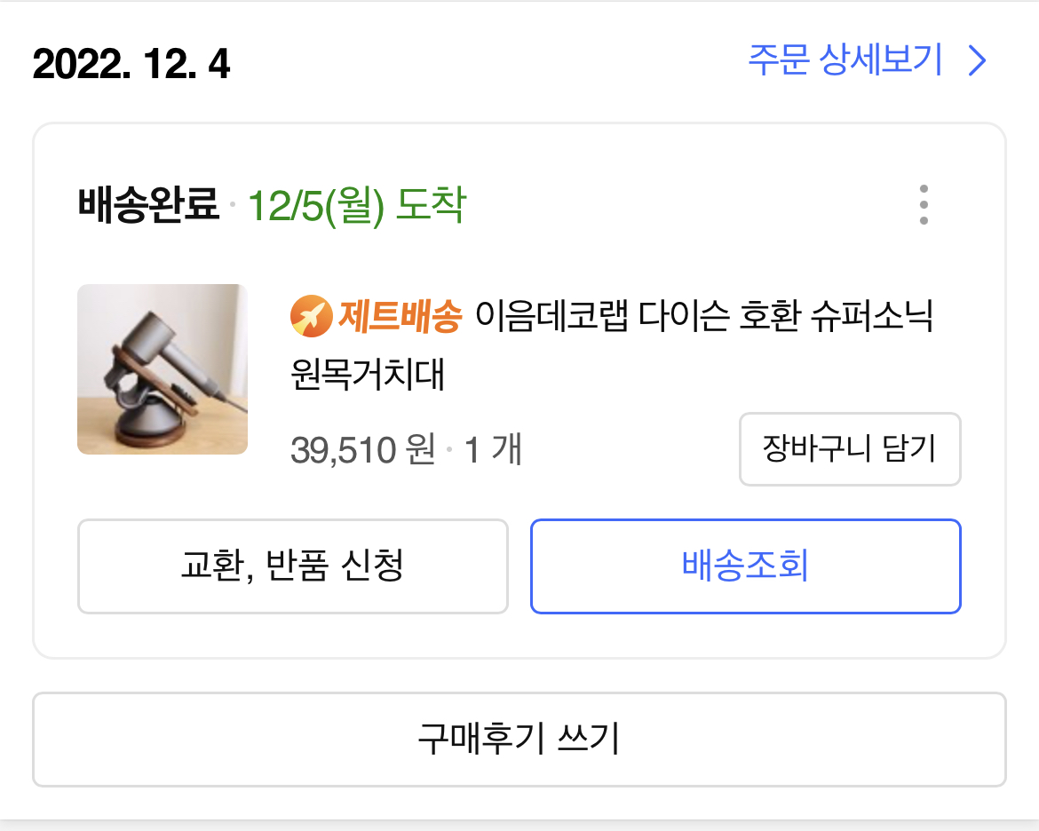Click 교환, 반품 신청 exchange return button
Screen dimensions: 1039x831
[x=292, y=566]
